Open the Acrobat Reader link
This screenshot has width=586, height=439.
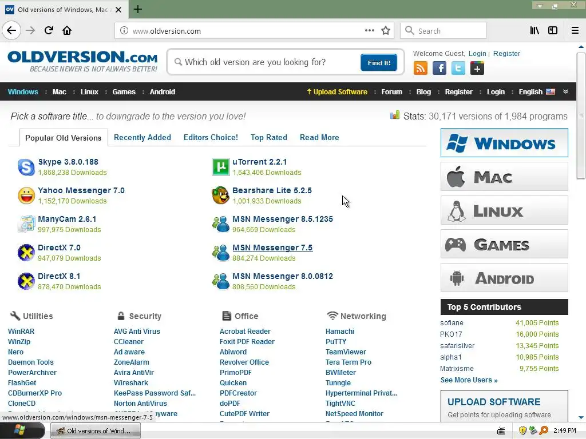coord(245,331)
